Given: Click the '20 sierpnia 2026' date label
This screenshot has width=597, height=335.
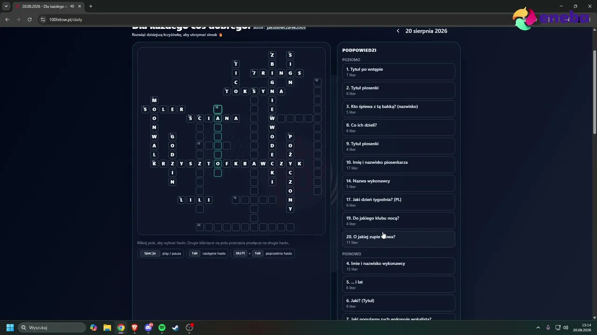Looking at the screenshot, I should (426, 31).
